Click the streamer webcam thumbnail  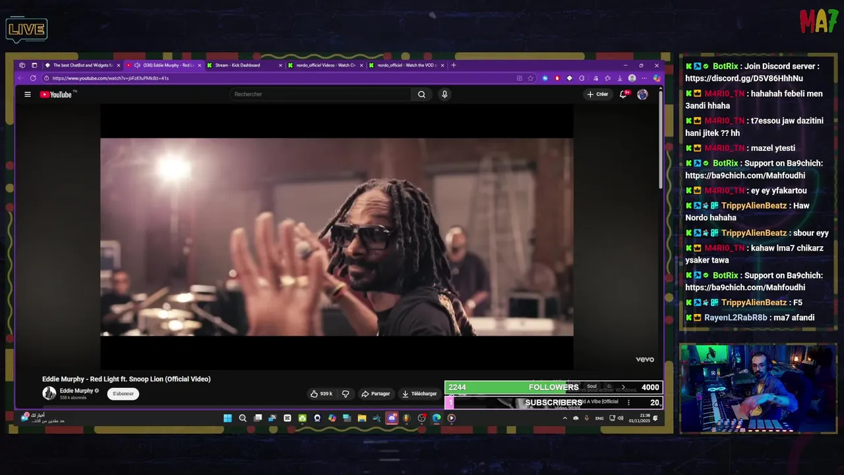point(758,389)
